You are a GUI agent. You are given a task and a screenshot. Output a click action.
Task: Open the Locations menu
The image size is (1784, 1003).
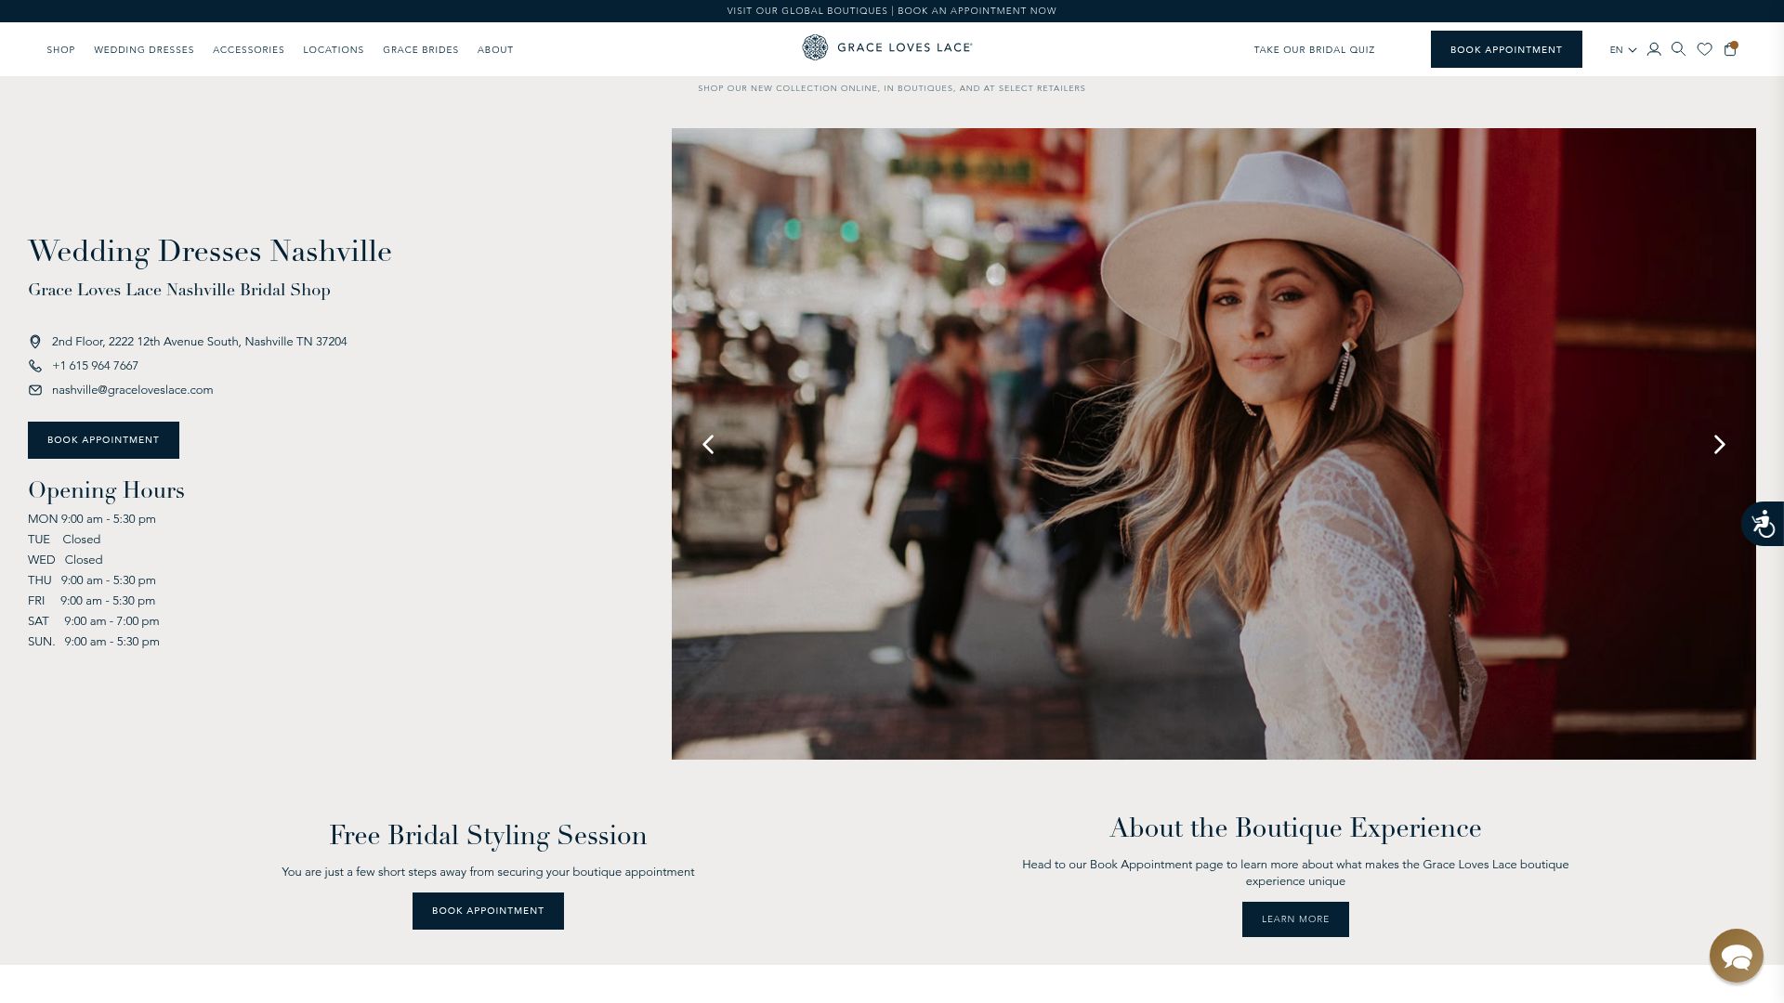(334, 50)
